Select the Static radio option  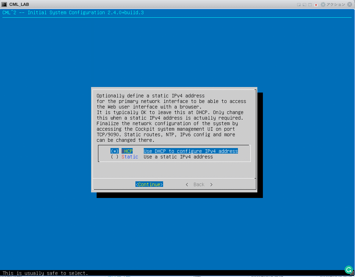click(x=115, y=157)
